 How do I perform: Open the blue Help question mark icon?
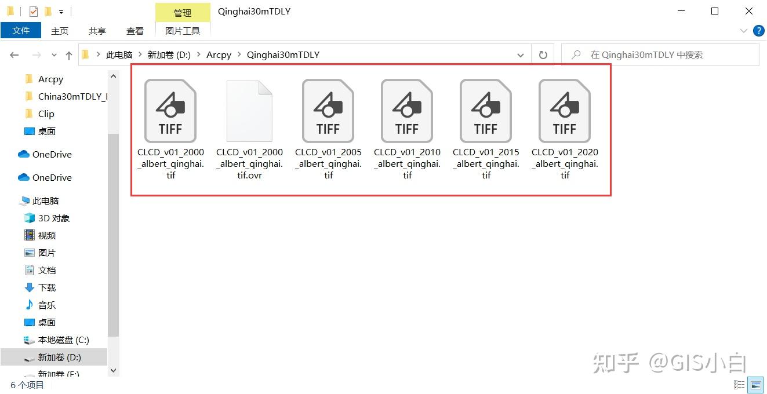tap(759, 31)
